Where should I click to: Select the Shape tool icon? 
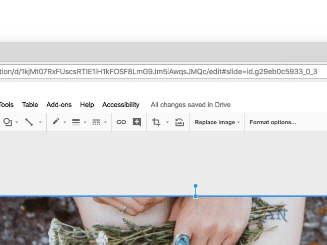click(7, 122)
